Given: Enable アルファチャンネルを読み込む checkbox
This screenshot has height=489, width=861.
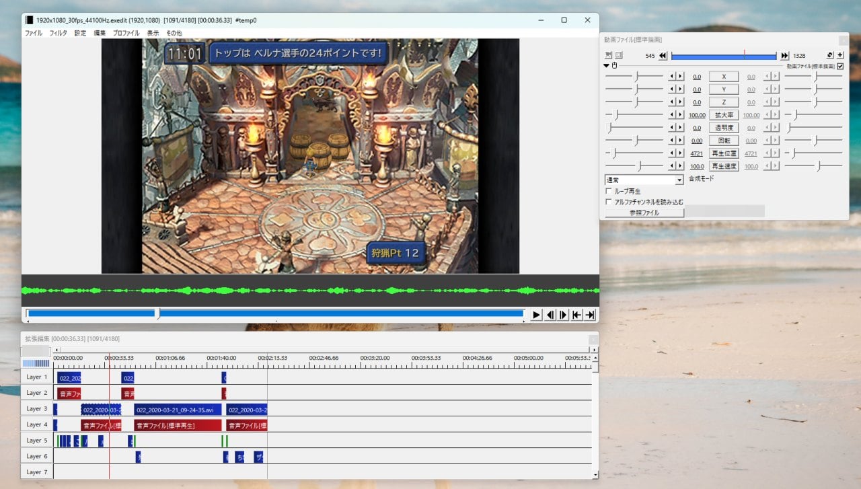Looking at the screenshot, I should click(x=609, y=201).
